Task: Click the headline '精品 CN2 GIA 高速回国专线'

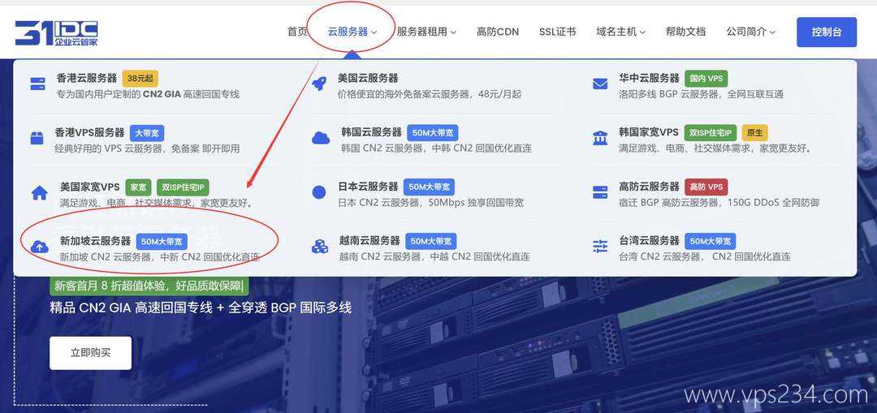Action: pos(131,308)
